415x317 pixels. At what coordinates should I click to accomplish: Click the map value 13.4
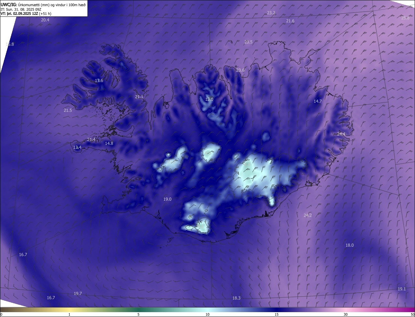click(77, 147)
